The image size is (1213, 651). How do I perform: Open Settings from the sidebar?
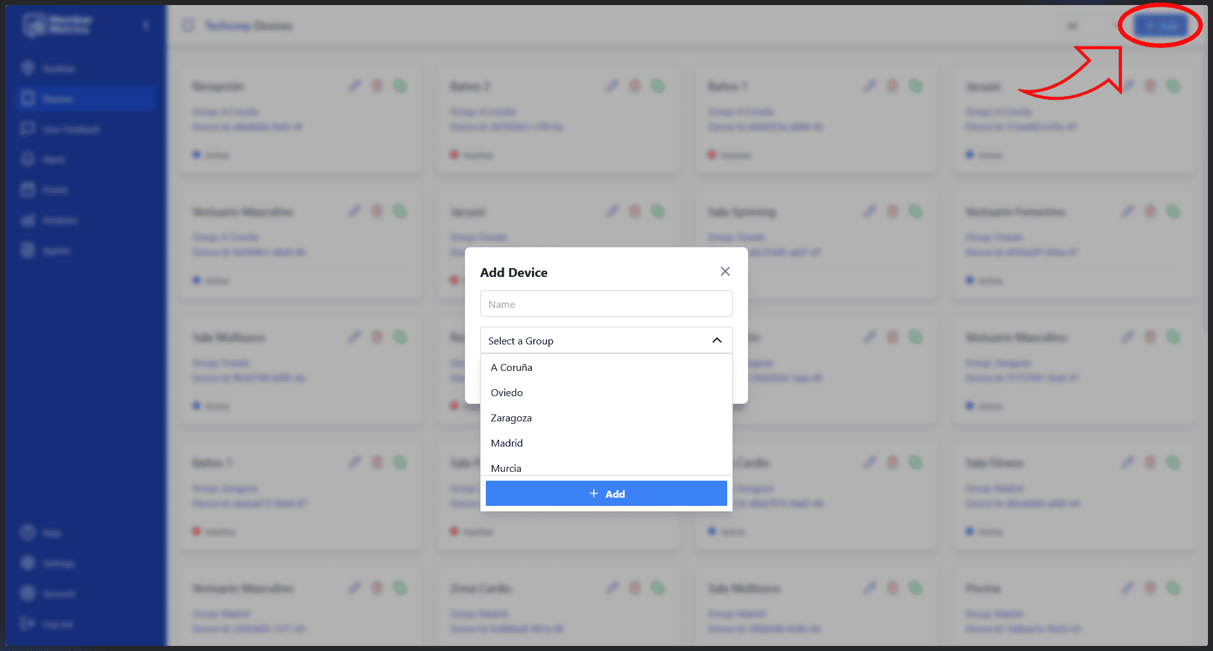(x=58, y=563)
